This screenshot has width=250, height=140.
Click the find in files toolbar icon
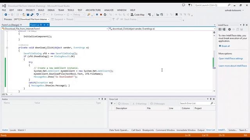tap(89, 15)
